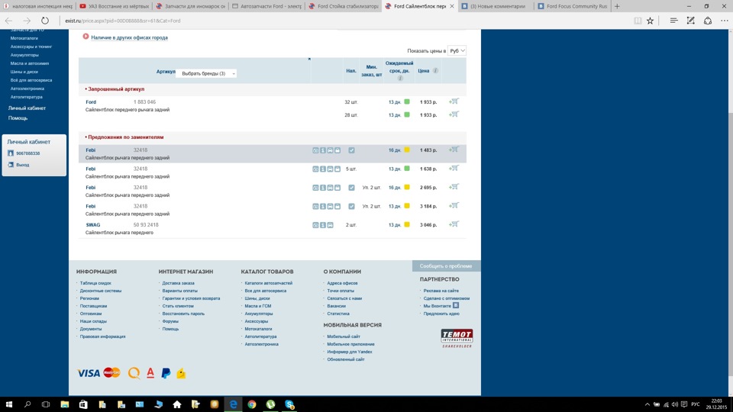
Task: Open Личный кабинет in sidebar menu
Action: 27,108
